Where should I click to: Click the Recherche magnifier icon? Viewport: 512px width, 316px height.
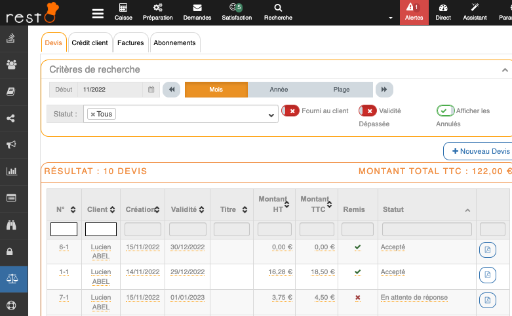278,9
